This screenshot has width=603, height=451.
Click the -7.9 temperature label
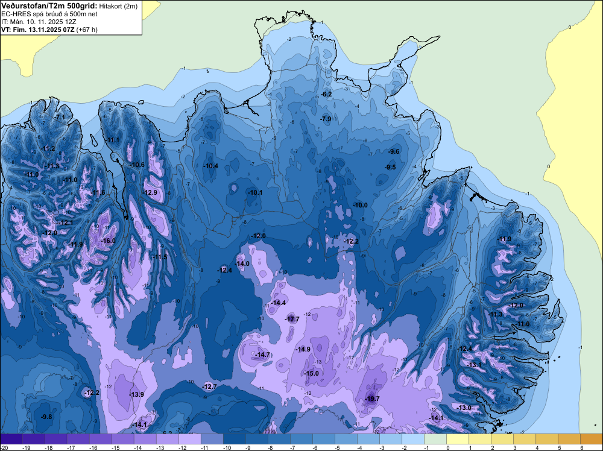pos(326,119)
